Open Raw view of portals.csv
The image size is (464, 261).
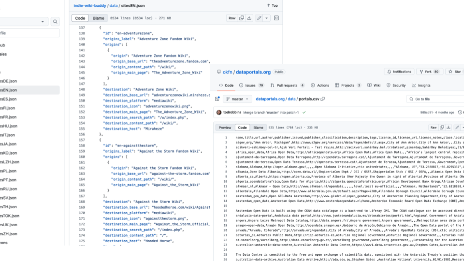pyautogui.click(x=433, y=128)
